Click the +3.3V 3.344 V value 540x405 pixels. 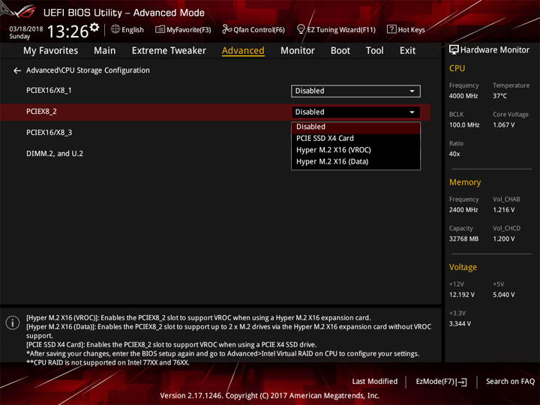point(460,324)
